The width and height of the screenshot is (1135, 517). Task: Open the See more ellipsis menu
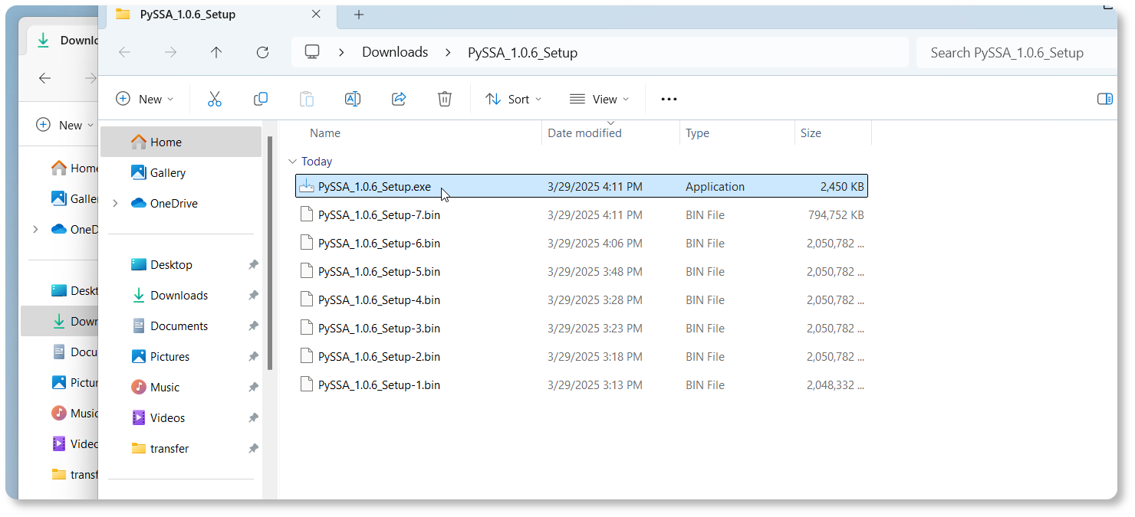pos(669,99)
